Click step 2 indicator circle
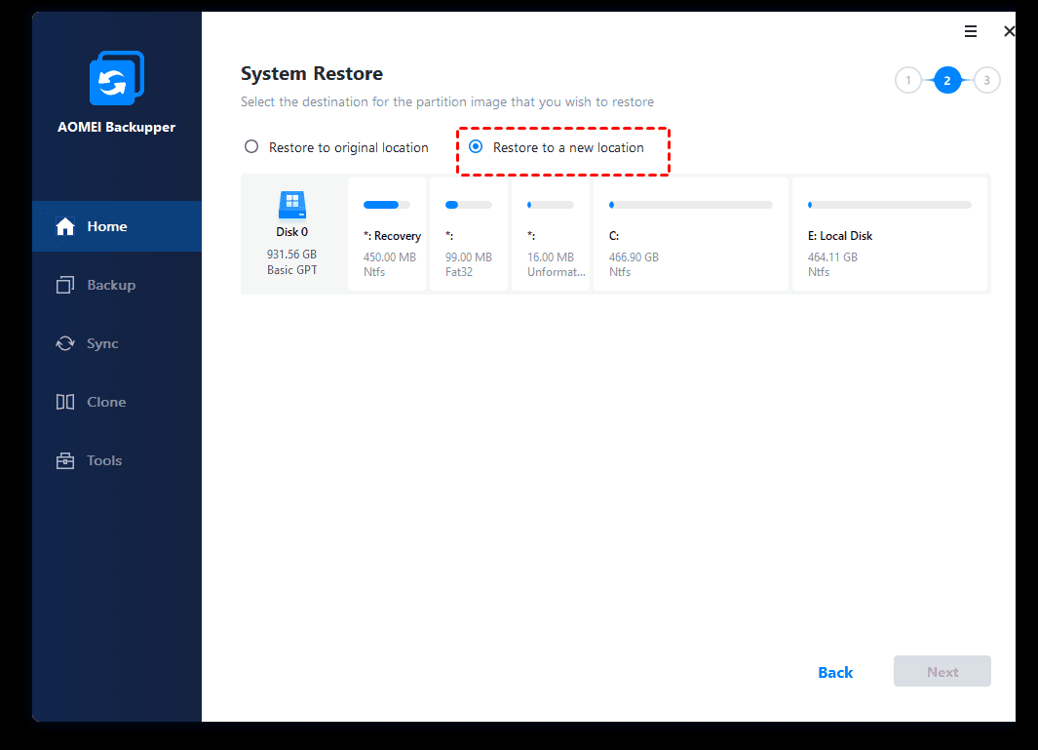This screenshot has width=1038, height=750. click(x=947, y=80)
